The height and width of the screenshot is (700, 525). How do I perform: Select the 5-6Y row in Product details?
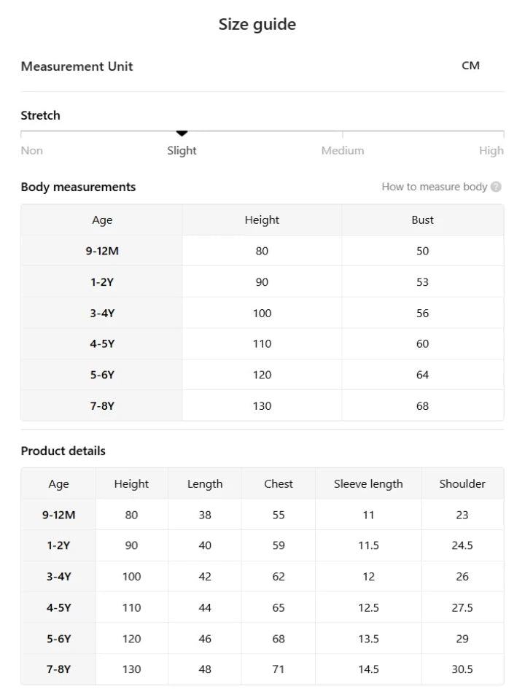tap(262, 639)
